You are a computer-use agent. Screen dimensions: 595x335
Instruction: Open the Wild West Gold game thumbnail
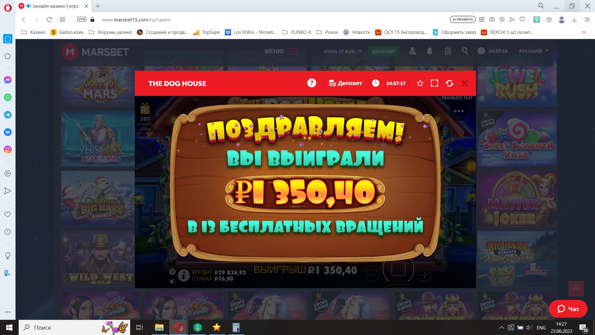(98, 259)
